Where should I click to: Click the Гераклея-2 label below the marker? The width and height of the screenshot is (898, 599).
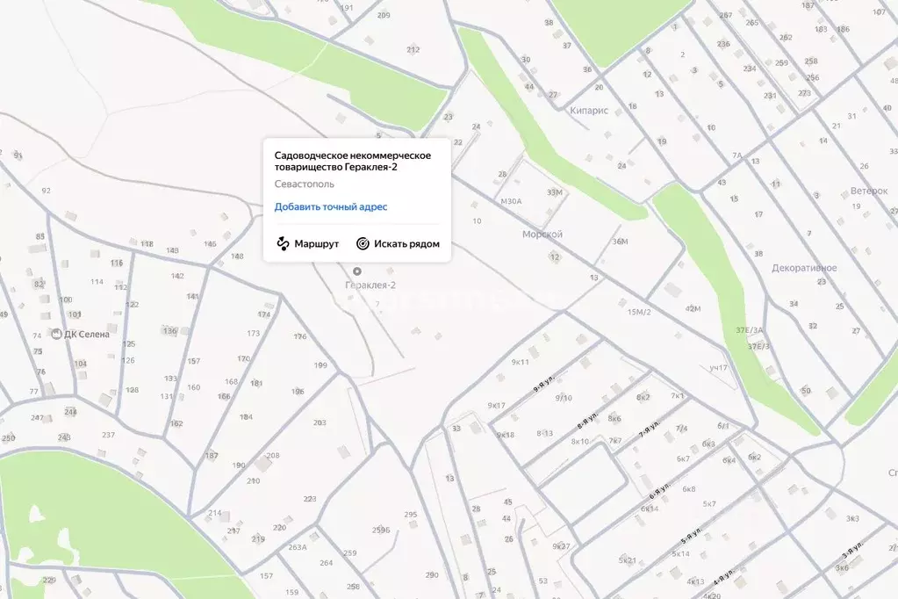click(370, 285)
